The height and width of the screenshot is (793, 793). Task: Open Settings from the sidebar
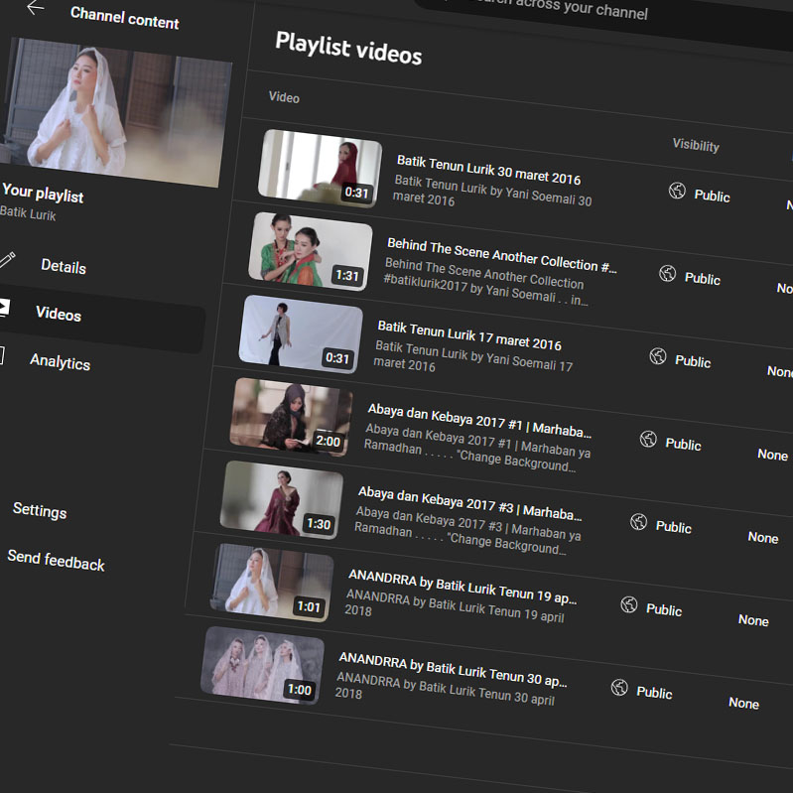40,511
